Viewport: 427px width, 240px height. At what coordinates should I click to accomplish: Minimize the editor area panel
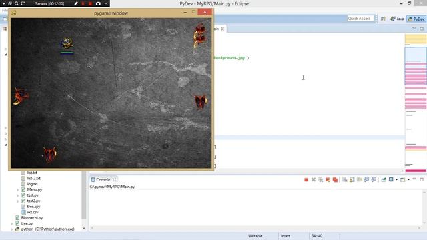(414, 28)
